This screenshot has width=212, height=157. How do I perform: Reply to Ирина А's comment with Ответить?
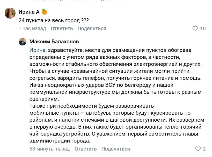62,28
